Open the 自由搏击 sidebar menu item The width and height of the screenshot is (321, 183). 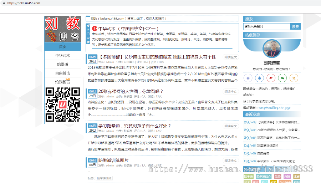tap(63, 73)
